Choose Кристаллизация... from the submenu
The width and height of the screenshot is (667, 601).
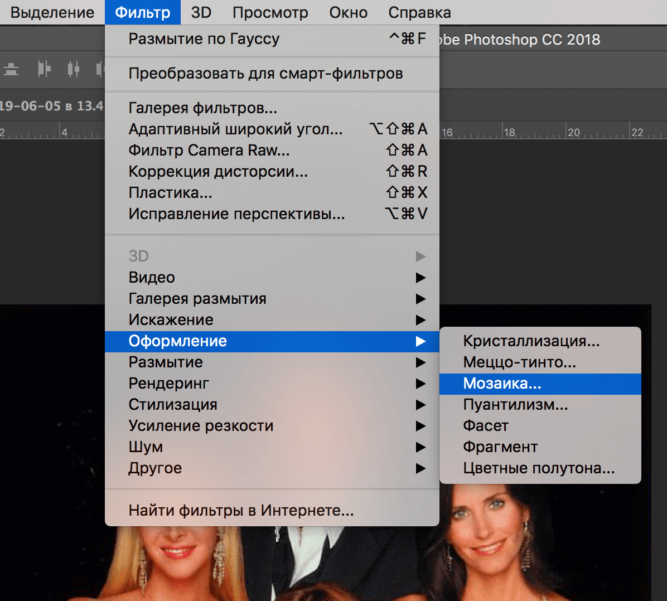531,341
